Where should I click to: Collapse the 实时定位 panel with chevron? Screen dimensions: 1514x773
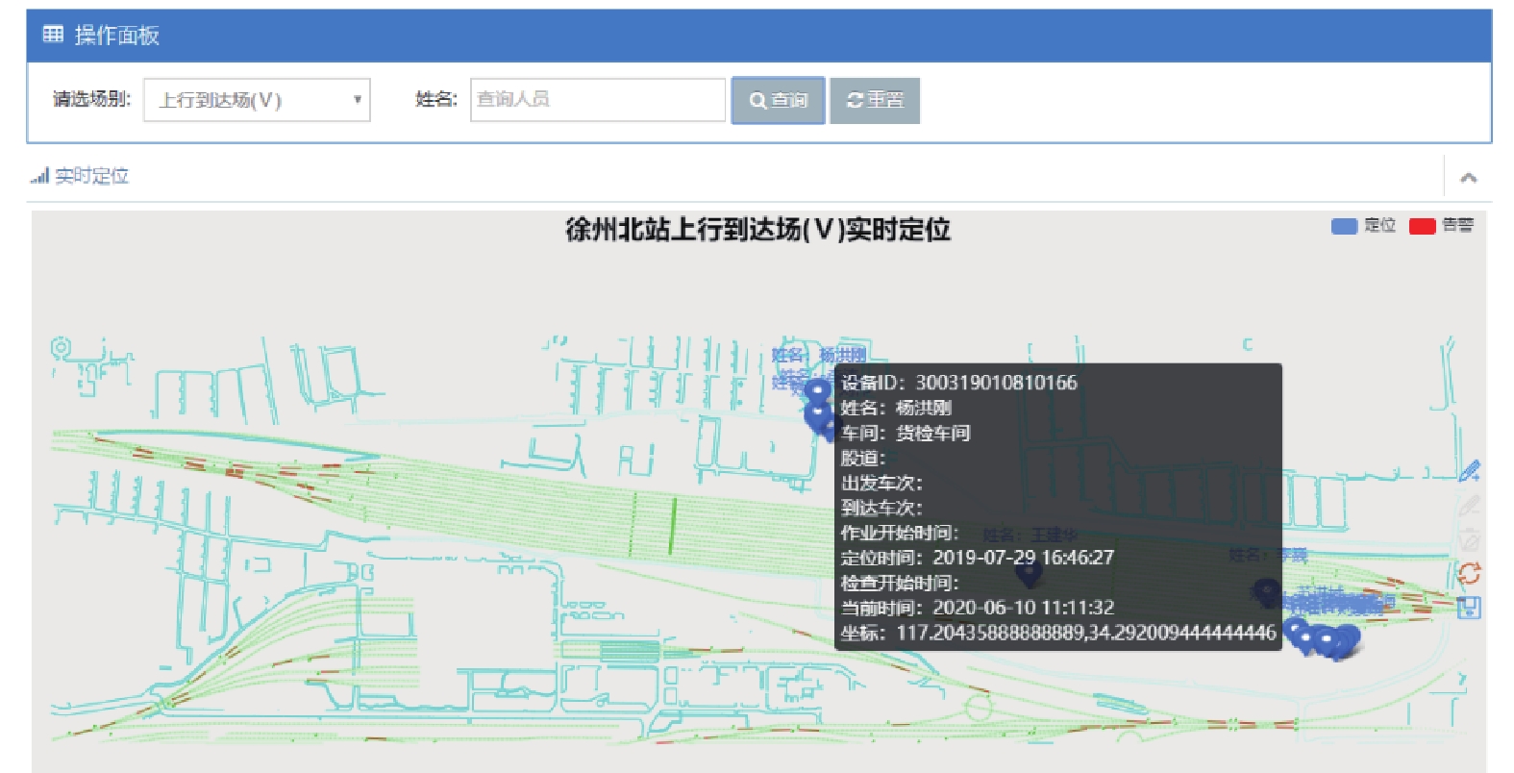pyautogui.click(x=1468, y=177)
